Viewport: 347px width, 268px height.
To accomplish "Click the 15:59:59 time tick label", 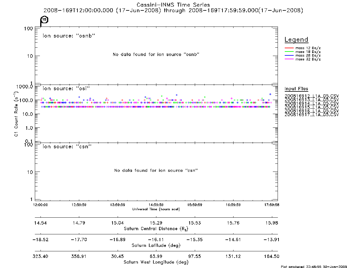I will (x=194, y=205).
